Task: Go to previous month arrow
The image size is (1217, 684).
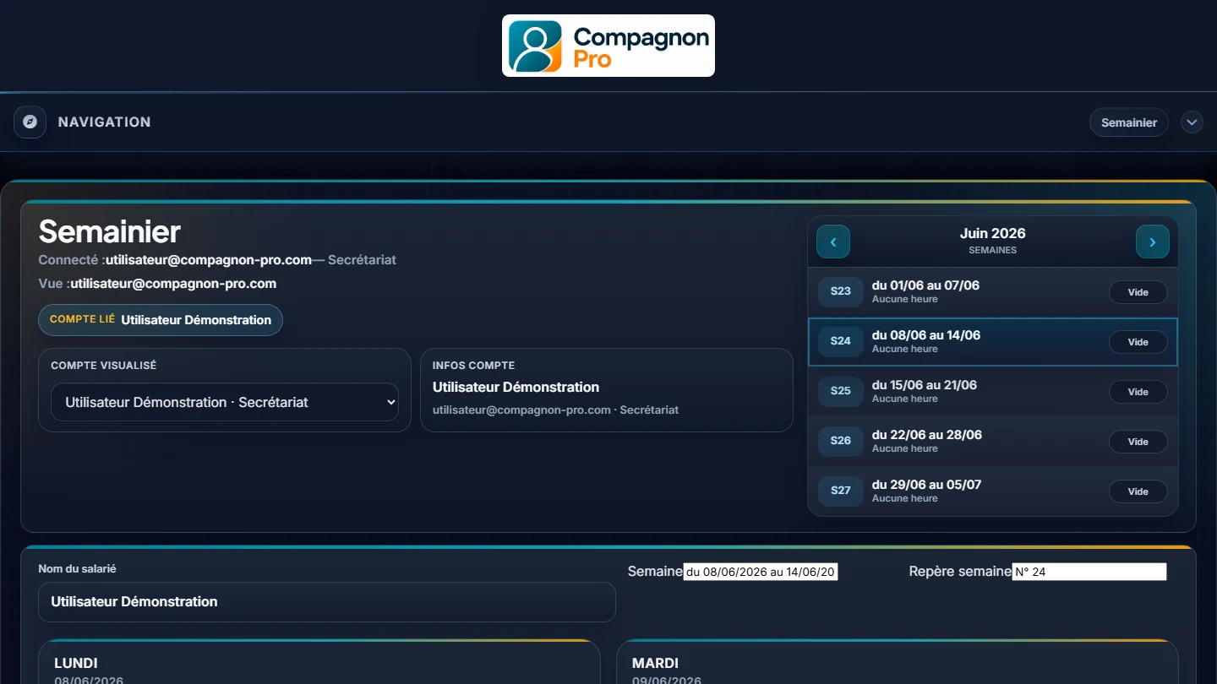Action: click(833, 242)
